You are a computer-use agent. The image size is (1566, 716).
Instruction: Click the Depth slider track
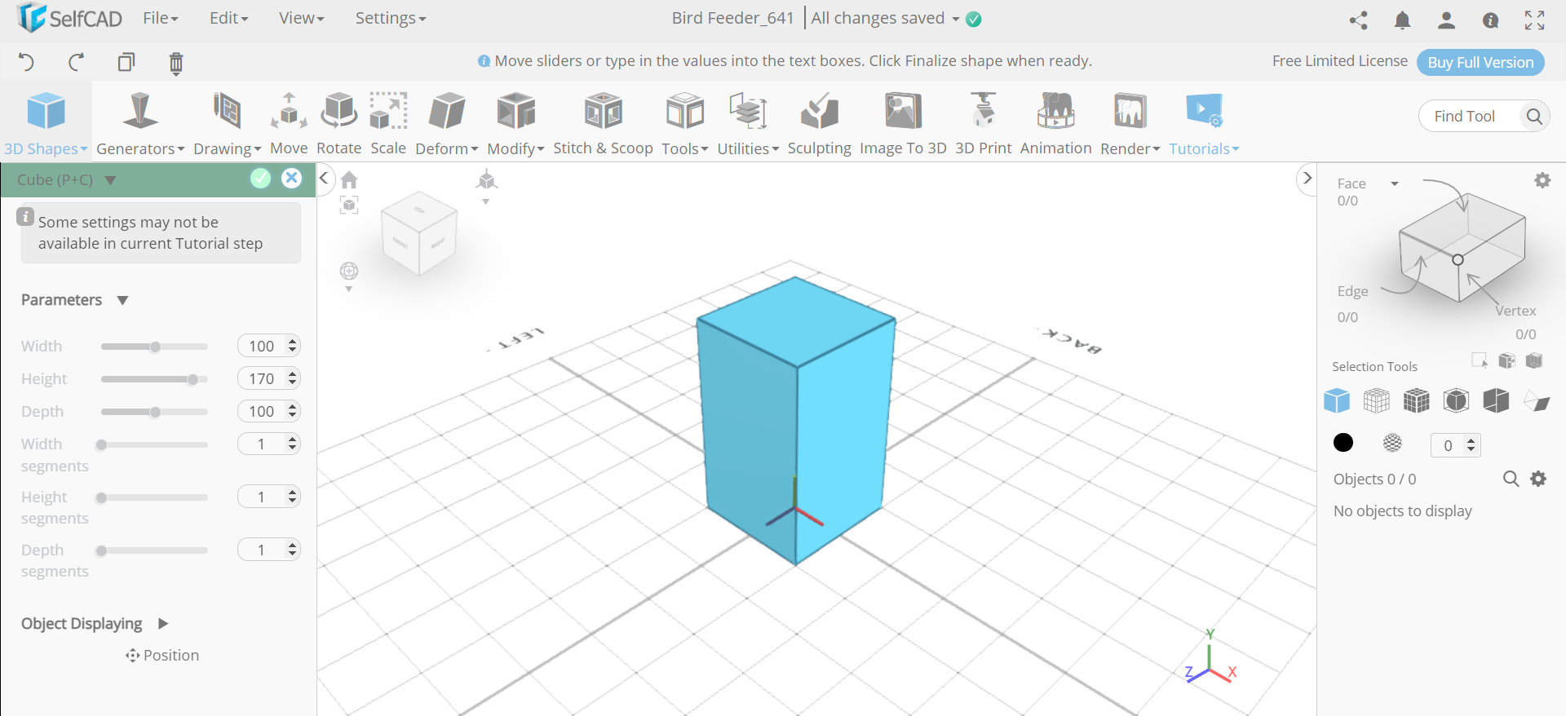[154, 412]
